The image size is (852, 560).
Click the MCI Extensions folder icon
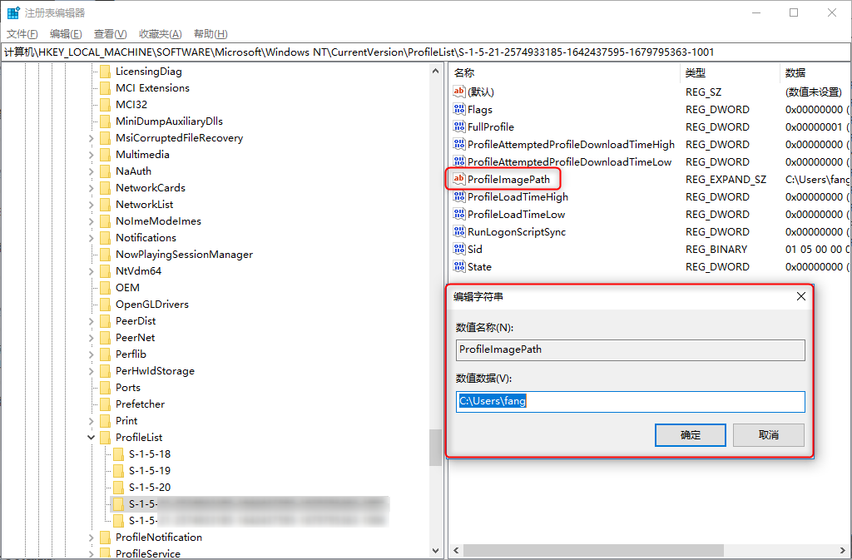pyautogui.click(x=106, y=88)
